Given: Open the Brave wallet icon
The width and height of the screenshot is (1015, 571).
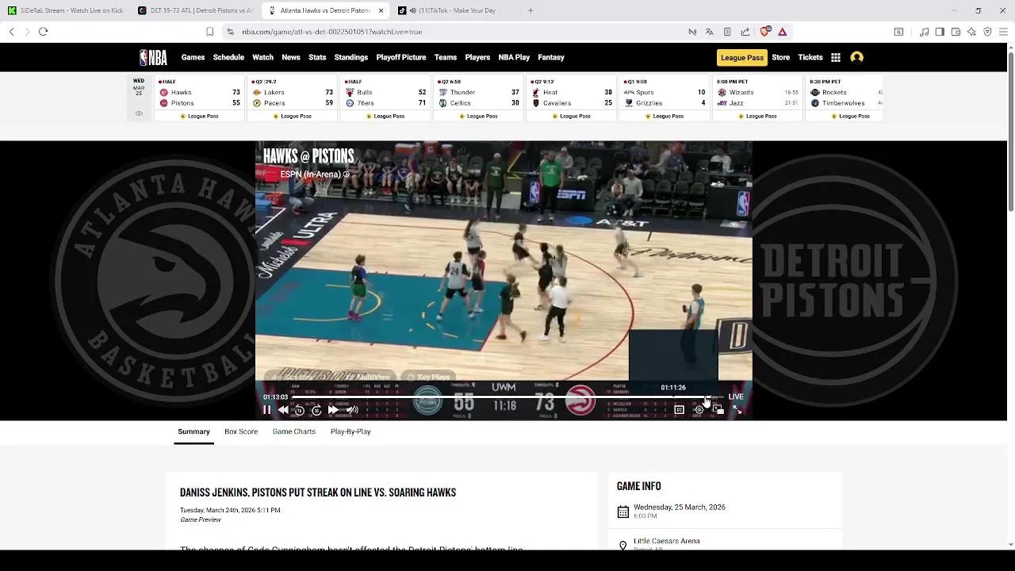Looking at the screenshot, I should point(956,32).
